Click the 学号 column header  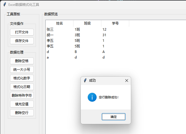pyautogui.click(x=115, y=23)
